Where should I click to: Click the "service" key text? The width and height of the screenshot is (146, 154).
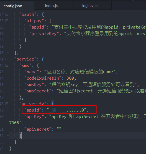tap(25, 59)
